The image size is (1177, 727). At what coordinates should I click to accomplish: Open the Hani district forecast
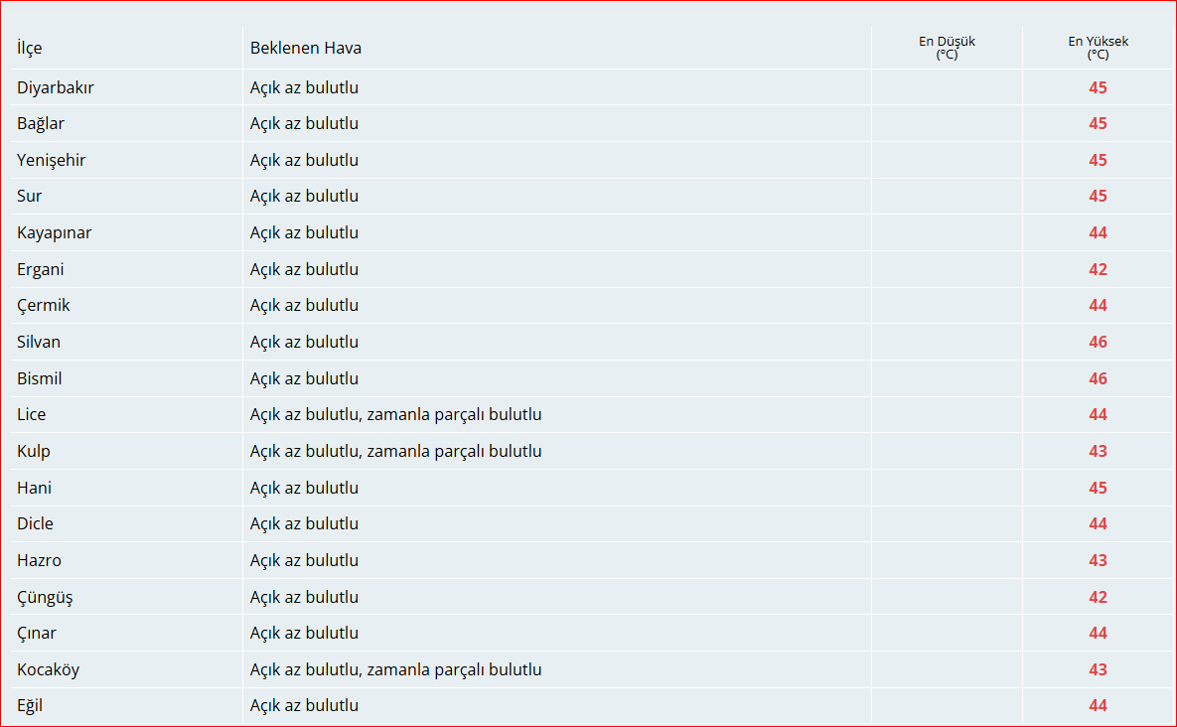[34, 487]
